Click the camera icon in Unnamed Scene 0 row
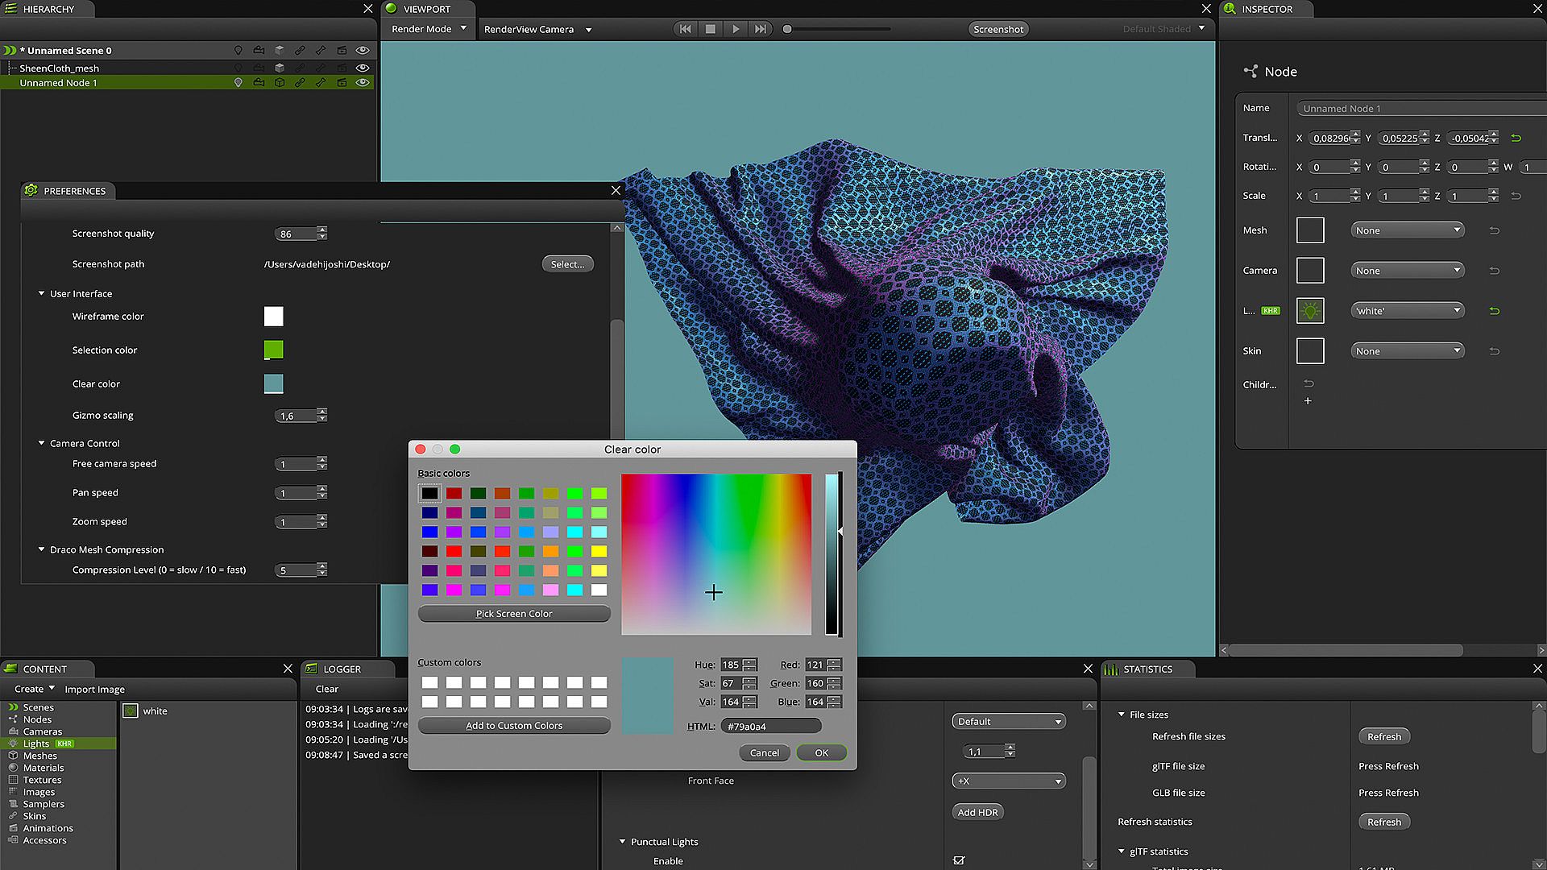The width and height of the screenshot is (1547, 870). coord(259,50)
